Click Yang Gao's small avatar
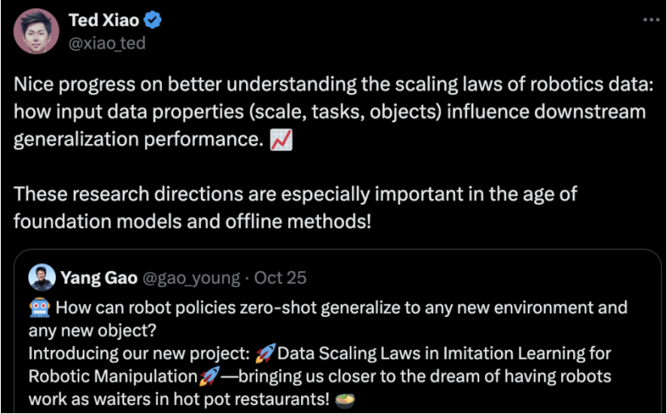This screenshot has height=414, width=667. point(41,277)
